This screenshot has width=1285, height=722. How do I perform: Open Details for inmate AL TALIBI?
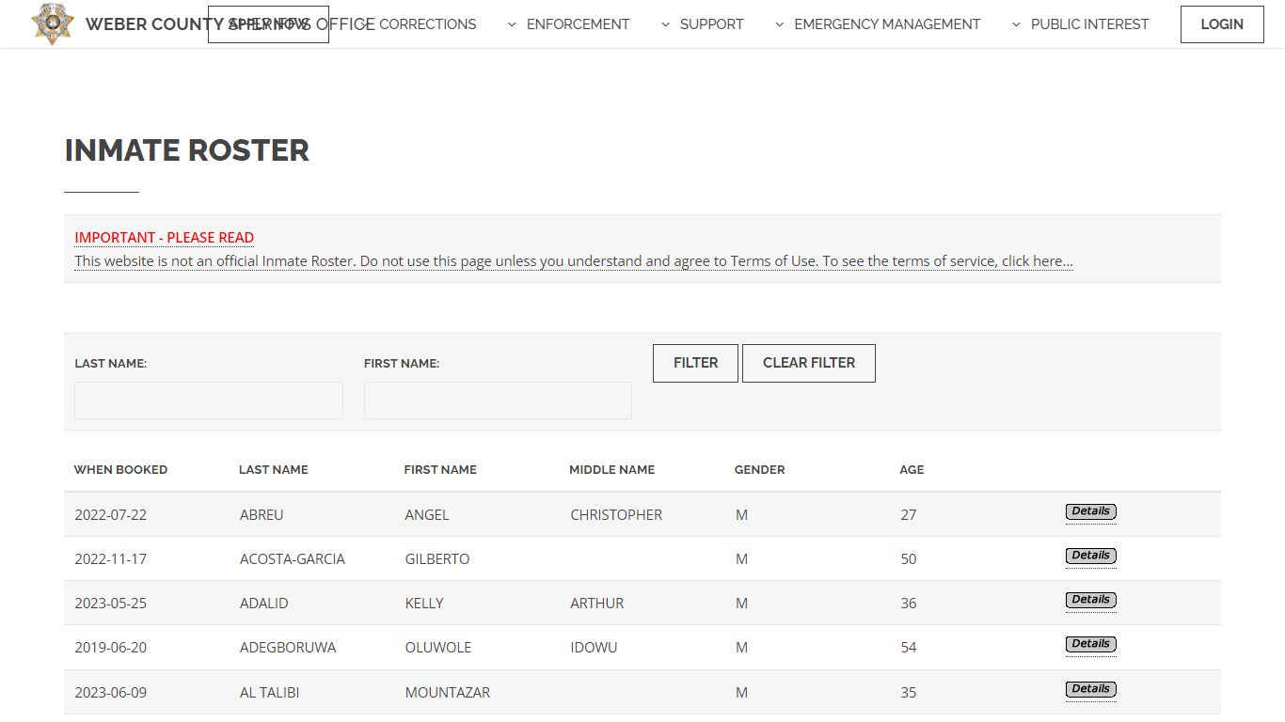point(1091,689)
